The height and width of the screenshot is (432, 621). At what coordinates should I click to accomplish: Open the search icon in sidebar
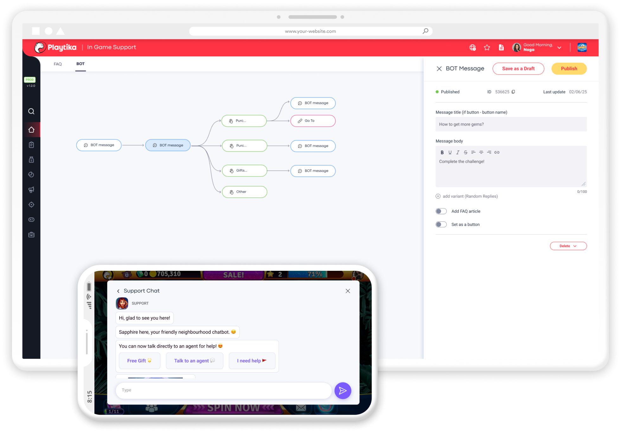[x=31, y=111]
